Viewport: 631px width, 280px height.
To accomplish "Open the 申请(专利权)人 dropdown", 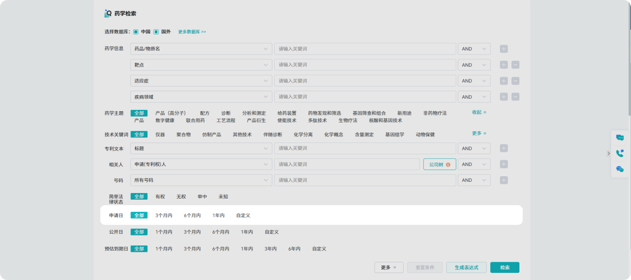I will click(201, 164).
